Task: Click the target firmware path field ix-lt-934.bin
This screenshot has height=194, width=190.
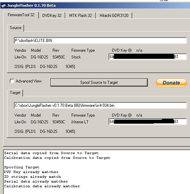Action: pos(100,105)
